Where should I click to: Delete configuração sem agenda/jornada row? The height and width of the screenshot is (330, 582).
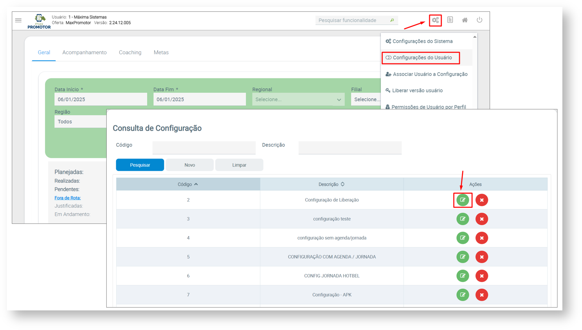point(482,238)
